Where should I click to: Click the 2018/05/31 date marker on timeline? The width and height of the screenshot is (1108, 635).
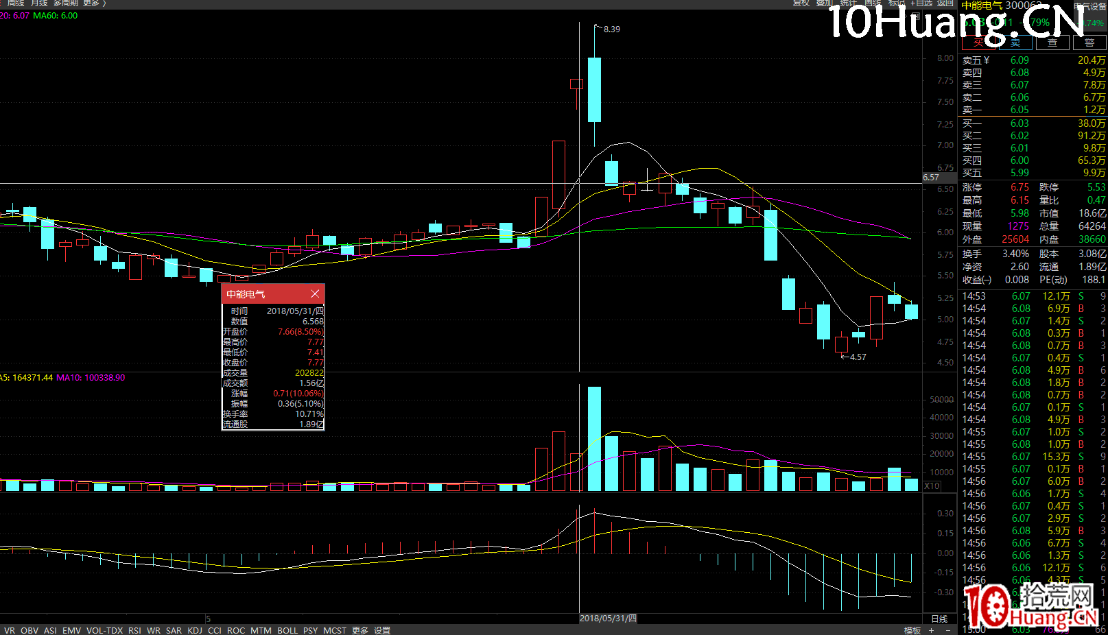[x=608, y=619]
